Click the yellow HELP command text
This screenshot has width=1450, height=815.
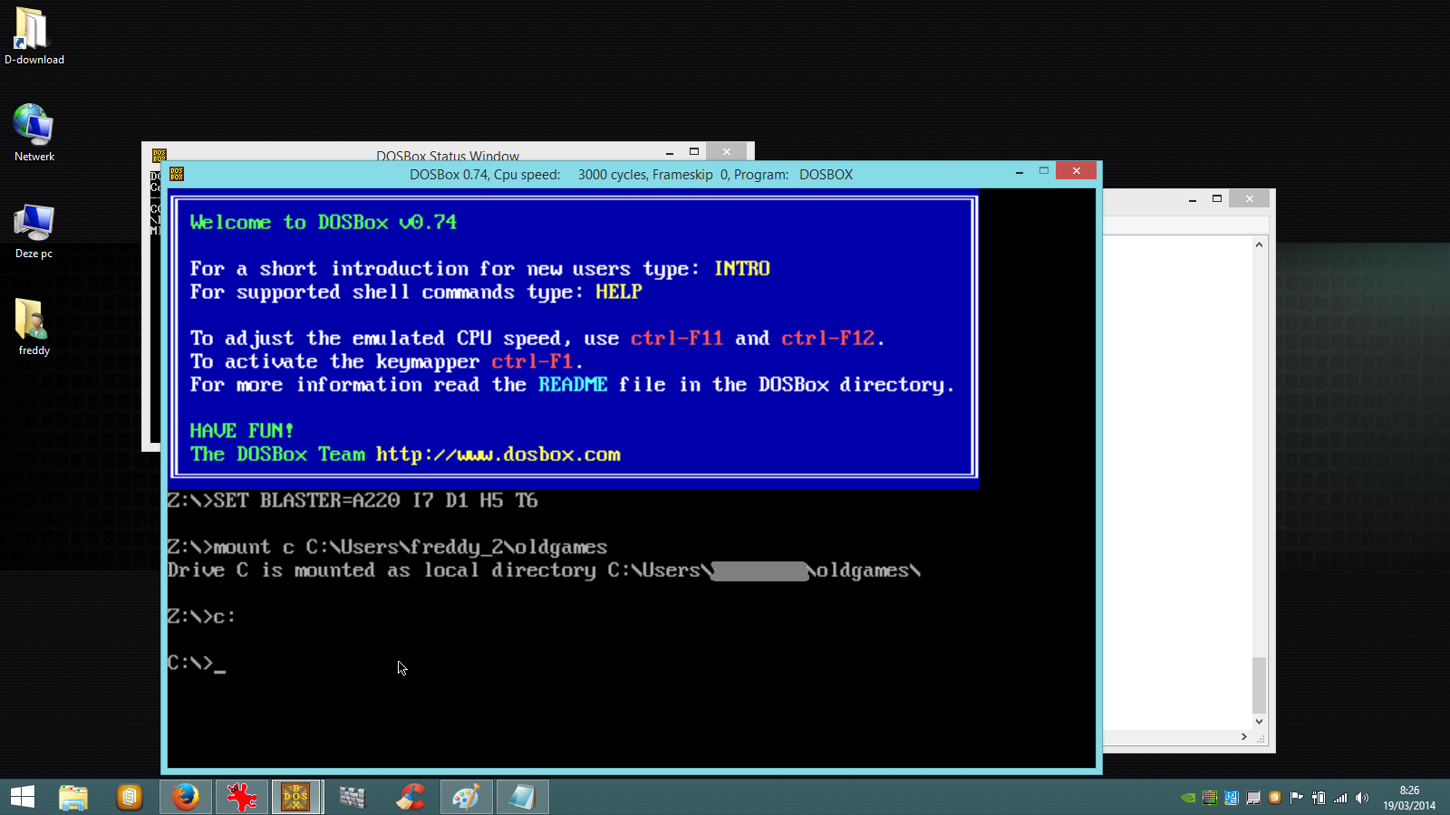[x=619, y=292]
